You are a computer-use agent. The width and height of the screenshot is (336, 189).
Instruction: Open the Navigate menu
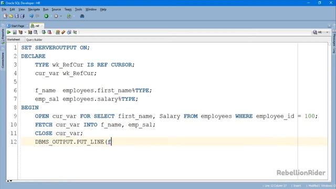pyautogui.click(x=34, y=9)
